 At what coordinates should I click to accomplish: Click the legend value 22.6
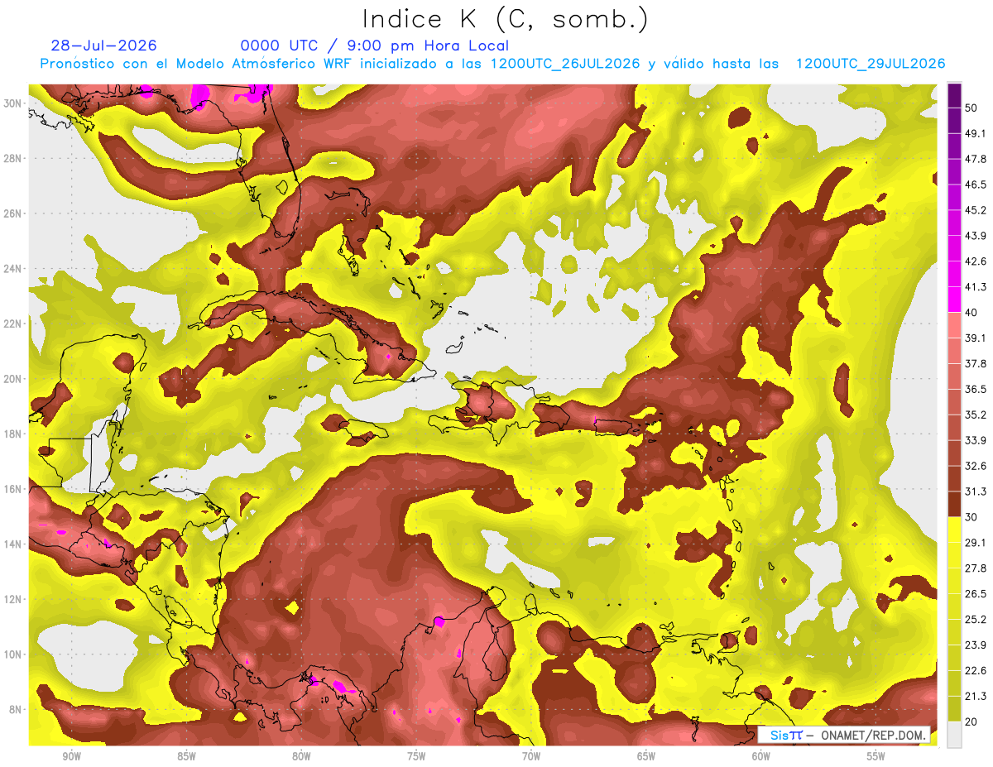click(x=976, y=670)
